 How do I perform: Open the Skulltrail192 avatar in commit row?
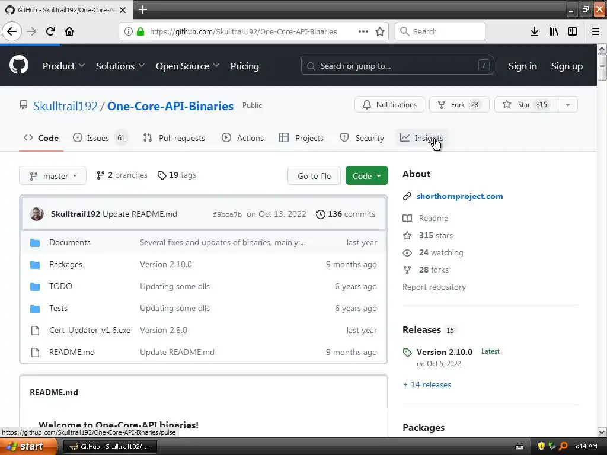(x=37, y=214)
